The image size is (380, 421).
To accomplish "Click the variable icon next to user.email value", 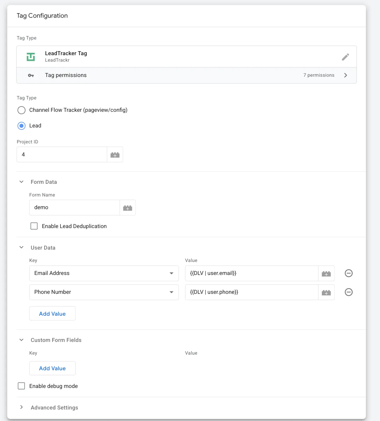I will [326, 273].
